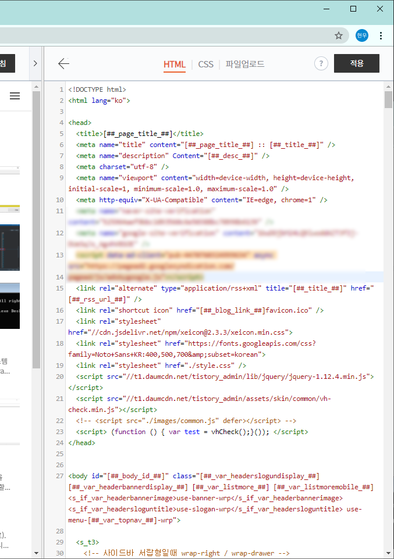The image size is (394, 559).
Task: Click the meta name="description" line
Action: [172, 156]
